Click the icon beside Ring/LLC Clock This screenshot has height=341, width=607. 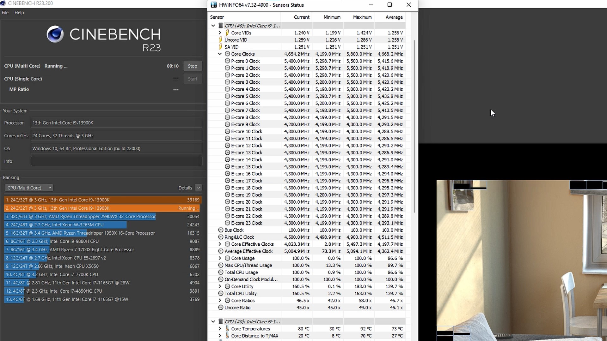221,237
